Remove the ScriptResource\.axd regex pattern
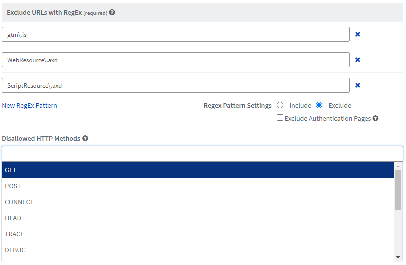 pos(358,85)
